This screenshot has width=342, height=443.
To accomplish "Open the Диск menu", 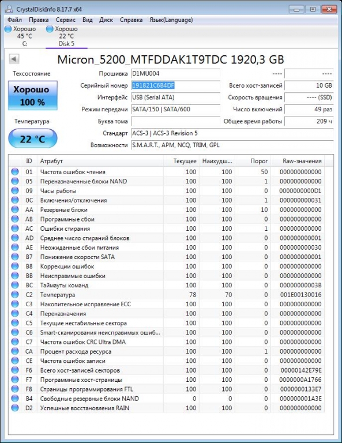I will (x=106, y=20).
